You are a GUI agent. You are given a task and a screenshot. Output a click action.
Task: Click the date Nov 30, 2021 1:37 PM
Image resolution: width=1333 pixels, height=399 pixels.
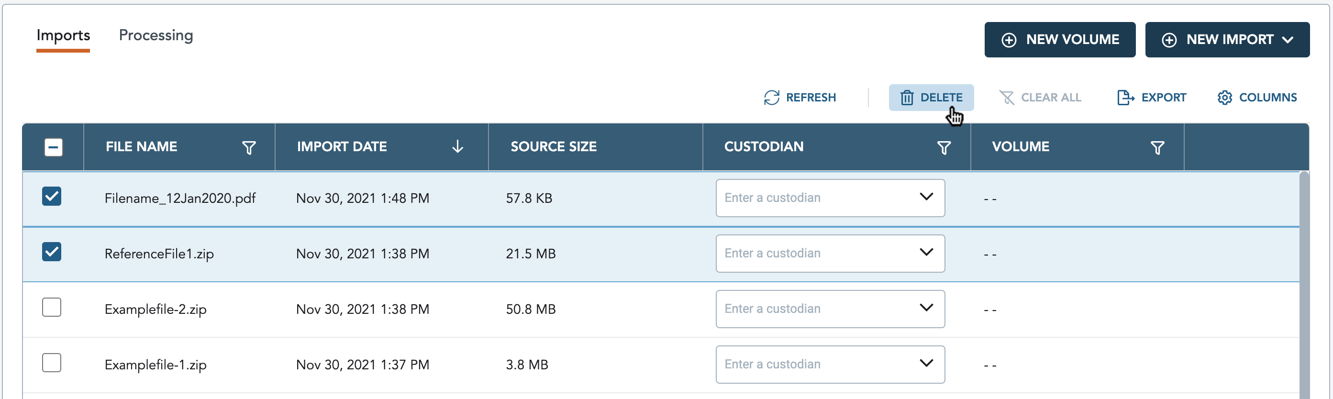coord(363,365)
